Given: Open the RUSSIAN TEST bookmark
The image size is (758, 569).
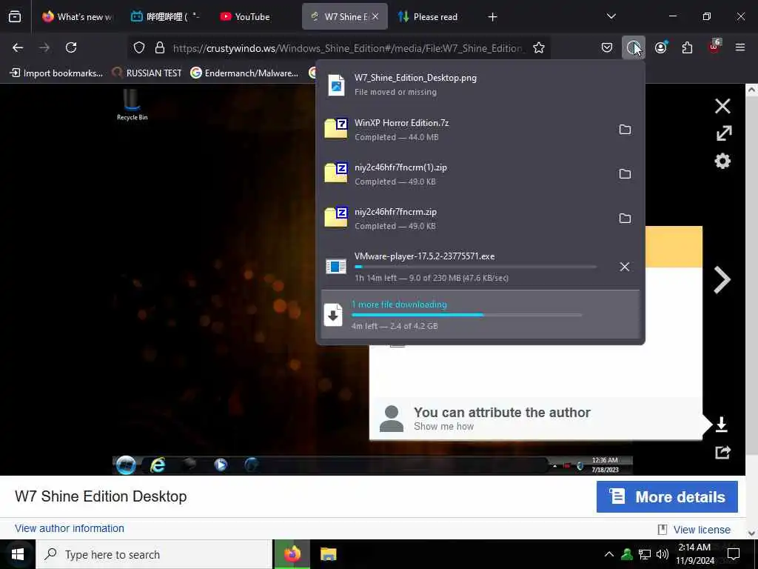Looking at the screenshot, I should point(147,73).
